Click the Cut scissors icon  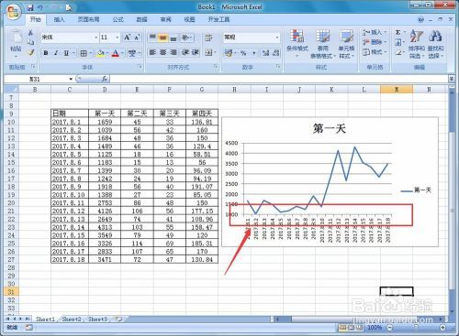(x=30, y=33)
